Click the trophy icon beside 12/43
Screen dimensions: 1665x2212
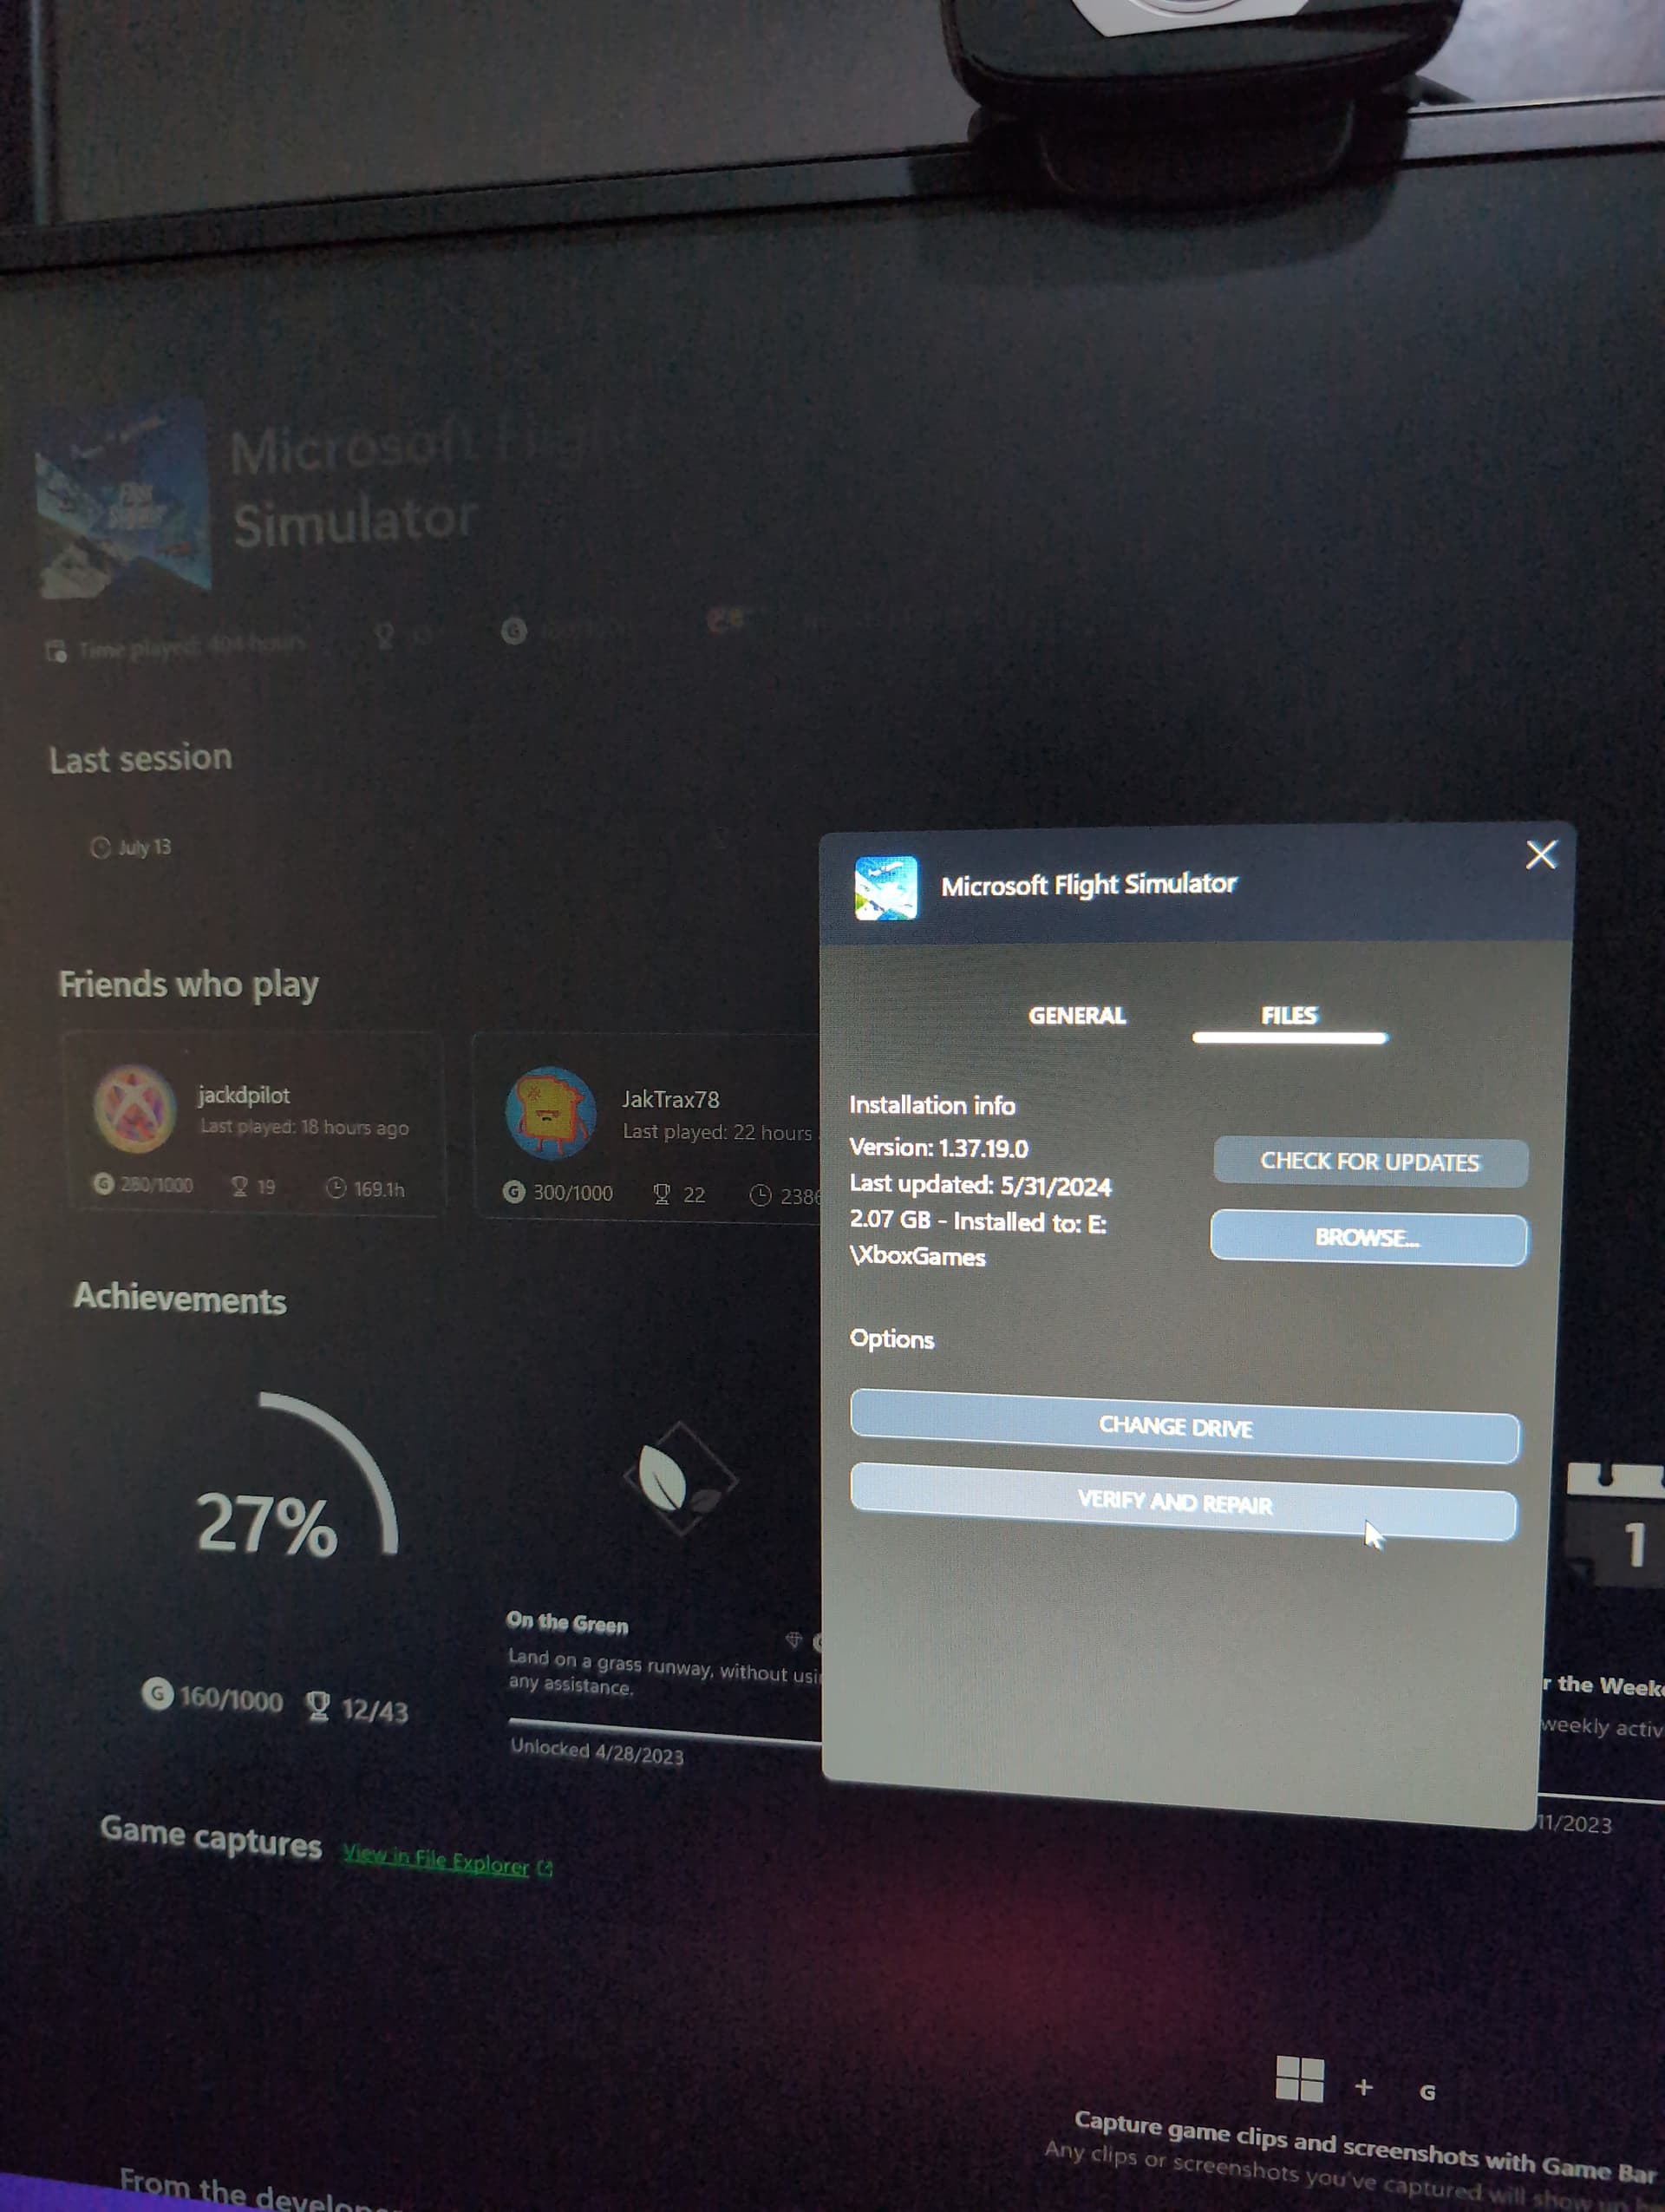pos(319,1705)
